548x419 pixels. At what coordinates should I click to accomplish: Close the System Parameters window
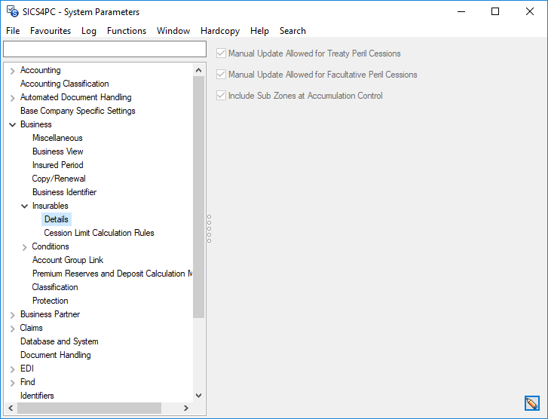click(529, 11)
